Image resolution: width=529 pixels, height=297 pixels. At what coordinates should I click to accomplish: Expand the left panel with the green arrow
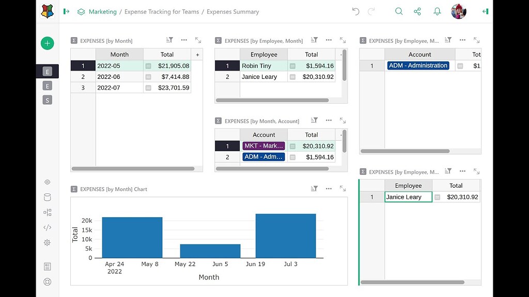click(x=66, y=11)
